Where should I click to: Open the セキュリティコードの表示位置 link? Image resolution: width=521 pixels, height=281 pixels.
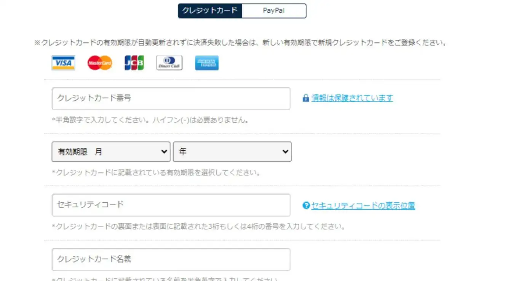pyautogui.click(x=363, y=206)
